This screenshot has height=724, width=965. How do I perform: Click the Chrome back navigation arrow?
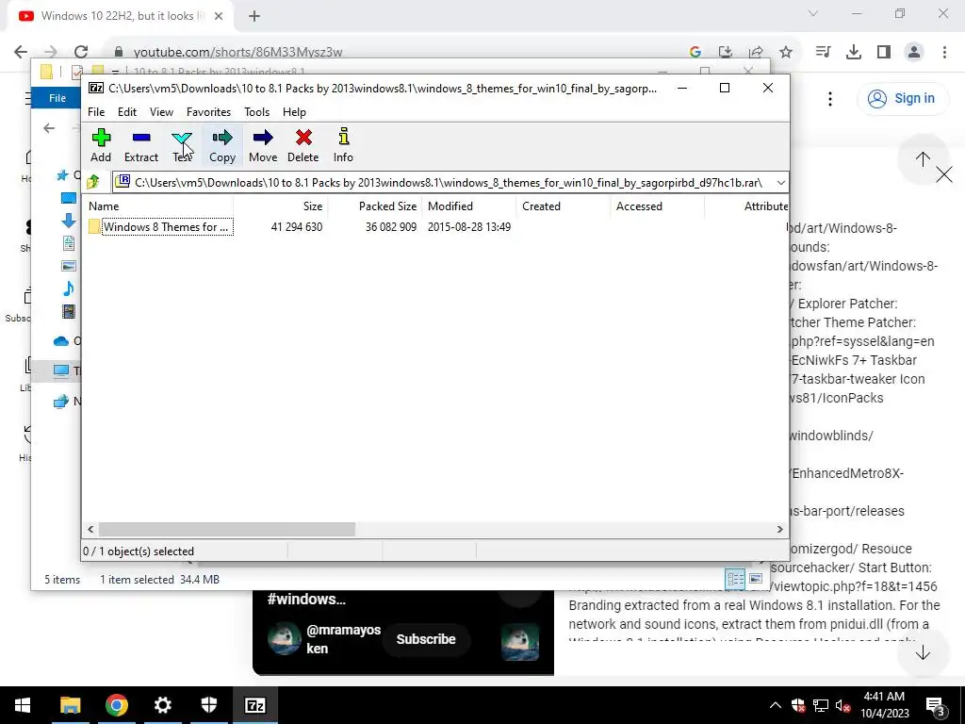21,52
